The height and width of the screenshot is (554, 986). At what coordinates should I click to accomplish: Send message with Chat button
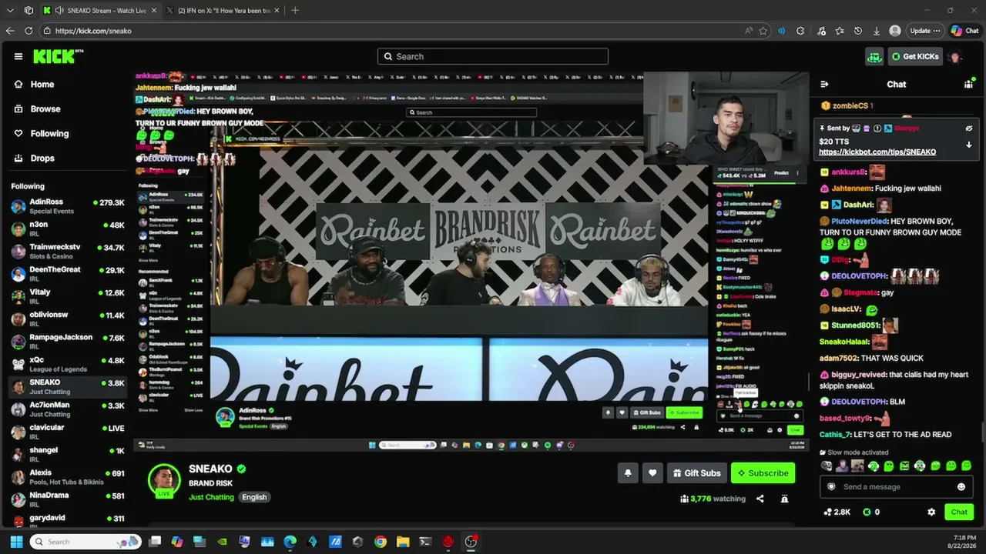[x=959, y=512]
